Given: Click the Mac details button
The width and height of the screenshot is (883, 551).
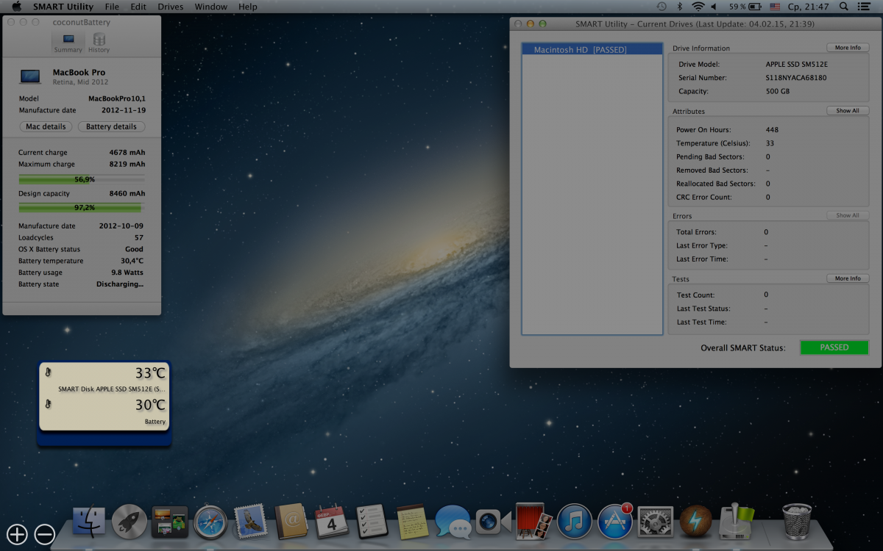Looking at the screenshot, I should (46, 126).
